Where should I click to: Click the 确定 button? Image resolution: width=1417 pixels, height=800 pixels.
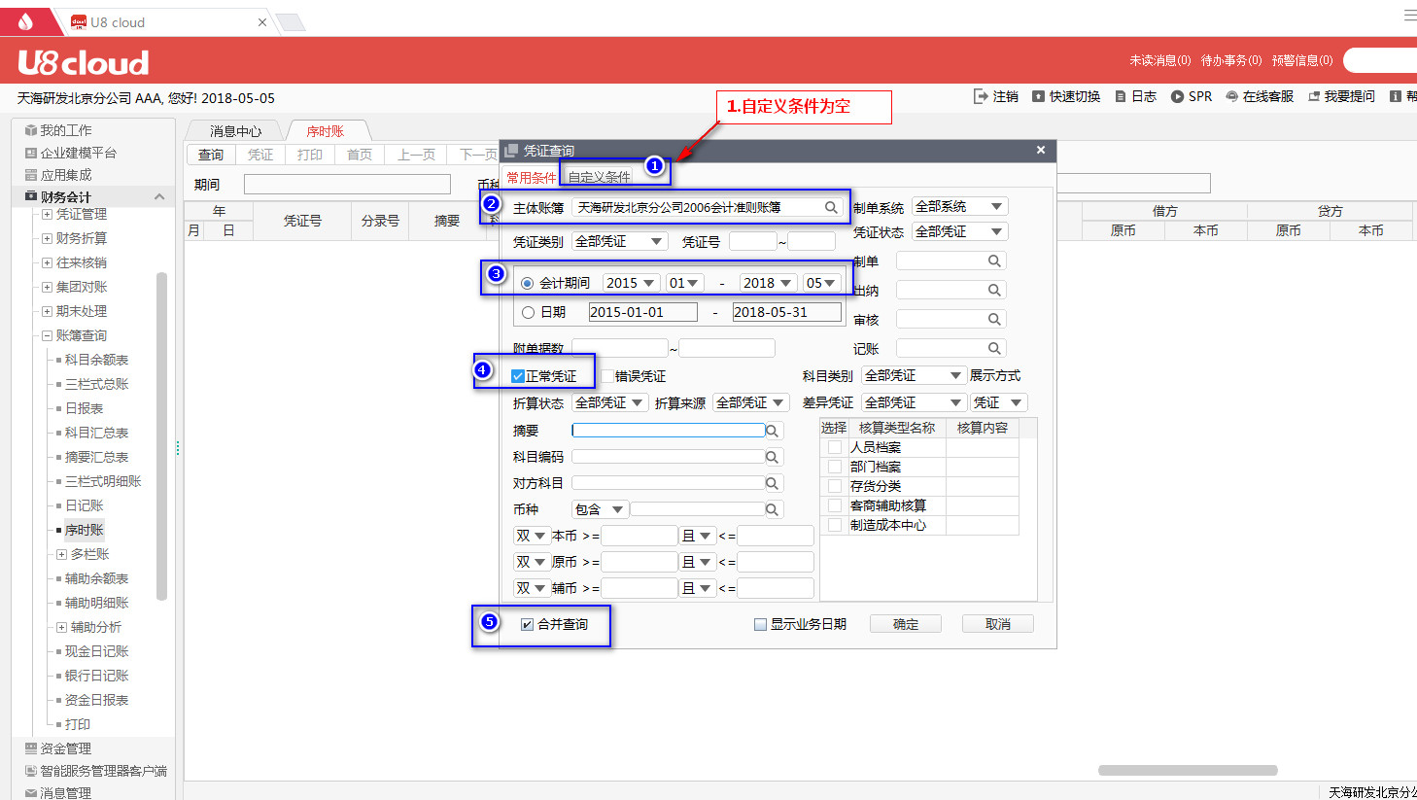(x=905, y=624)
